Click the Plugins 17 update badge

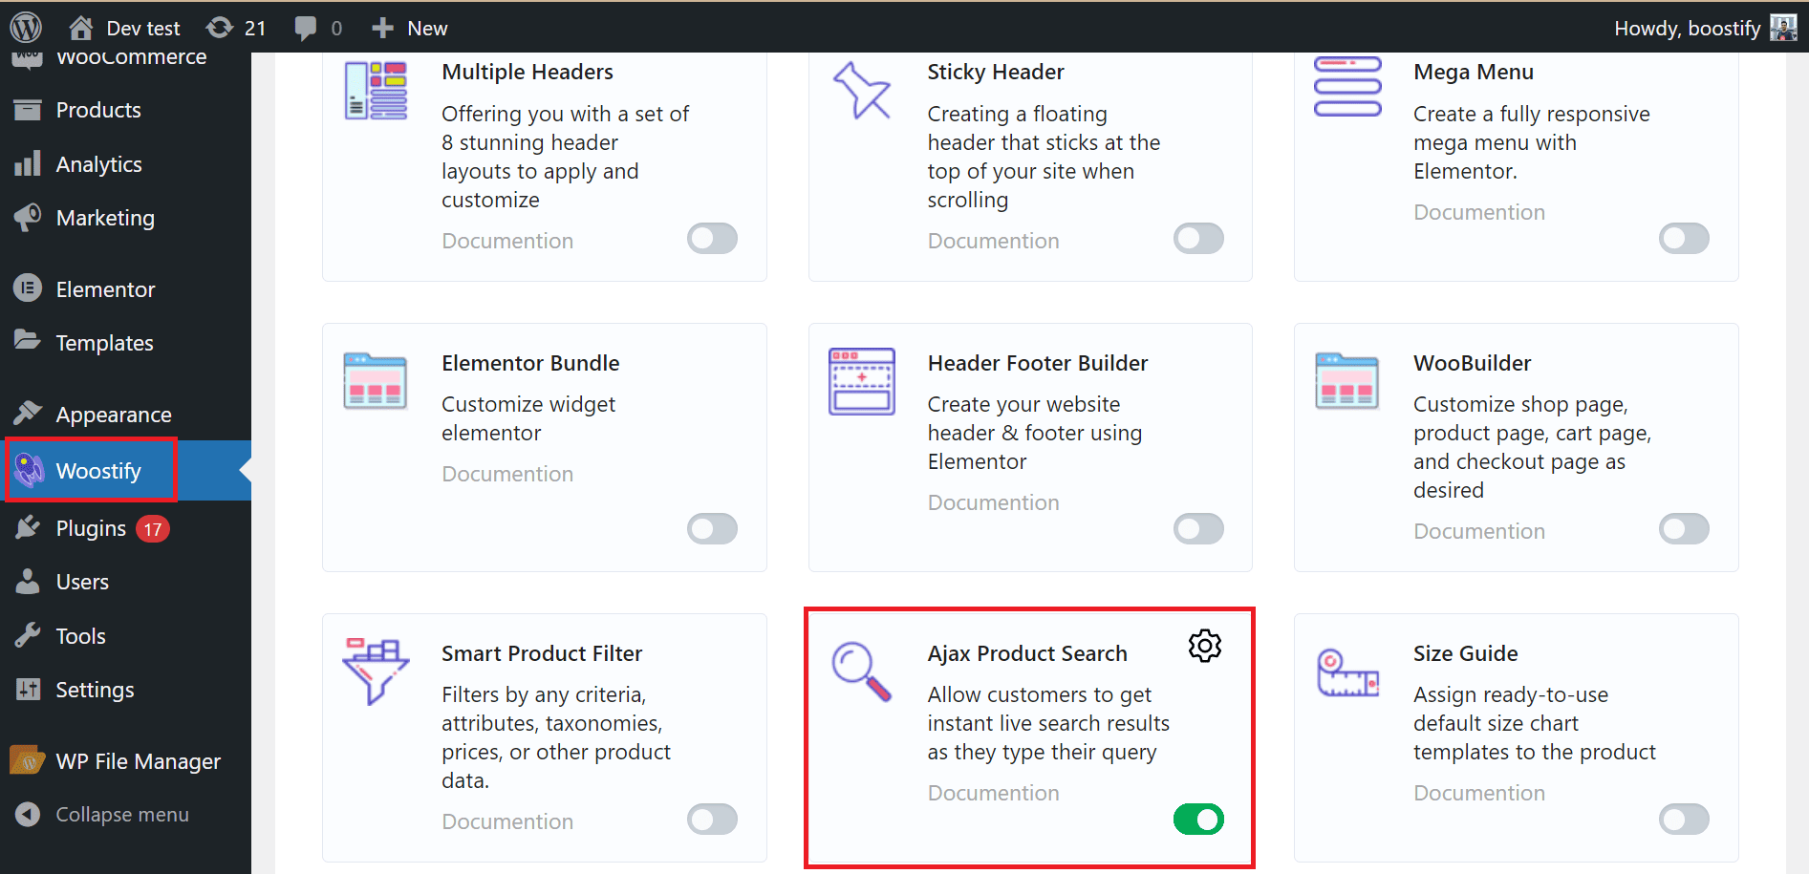tap(153, 528)
